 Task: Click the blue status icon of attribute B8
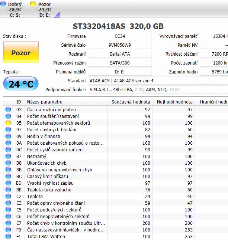pos(8,163)
